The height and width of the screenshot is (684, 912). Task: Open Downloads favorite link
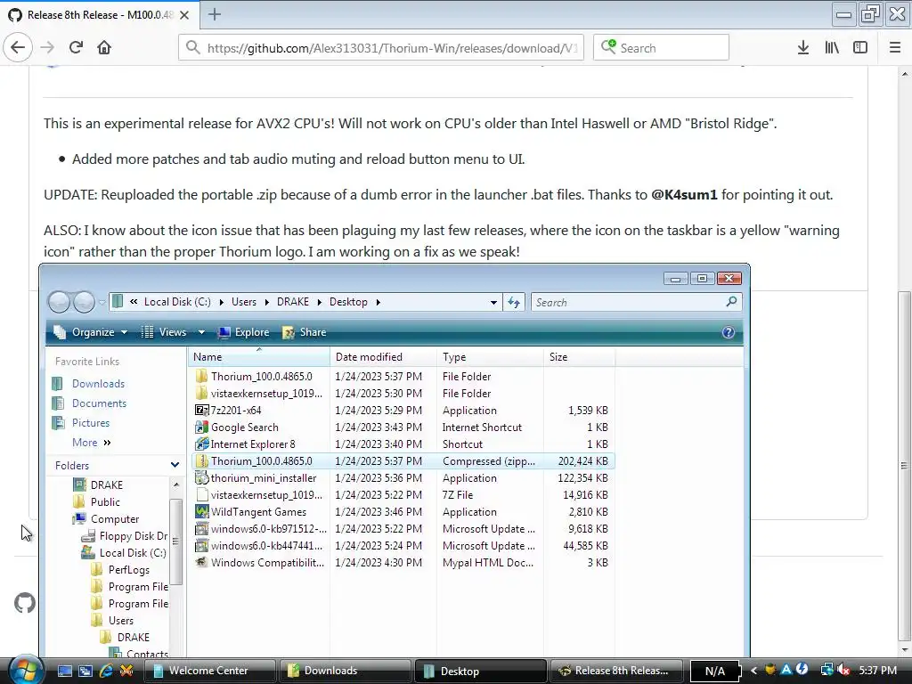coord(98,384)
